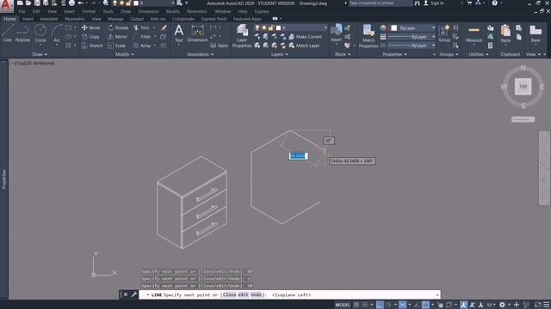Expand the Annotation panel
The width and height of the screenshot is (551, 309).
(x=201, y=54)
